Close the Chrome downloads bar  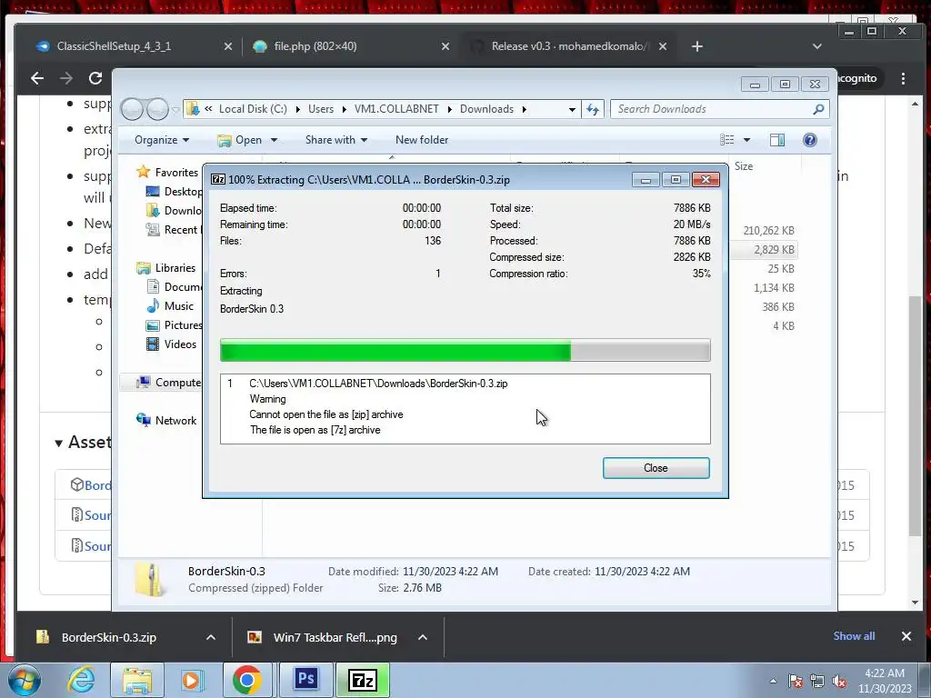pos(906,635)
